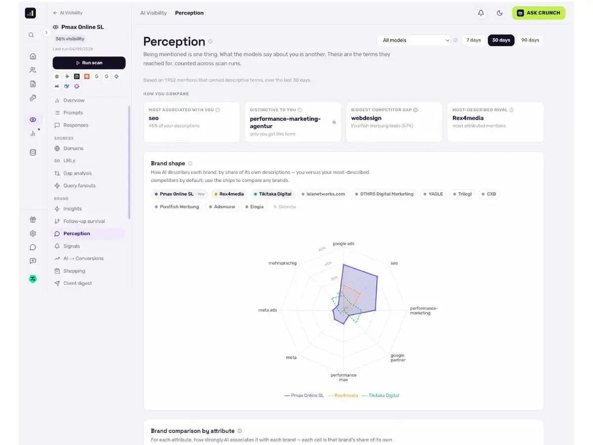The image size is (593, 445).
Task: Click the 36% visibility badge
Action: coord(70,39)
